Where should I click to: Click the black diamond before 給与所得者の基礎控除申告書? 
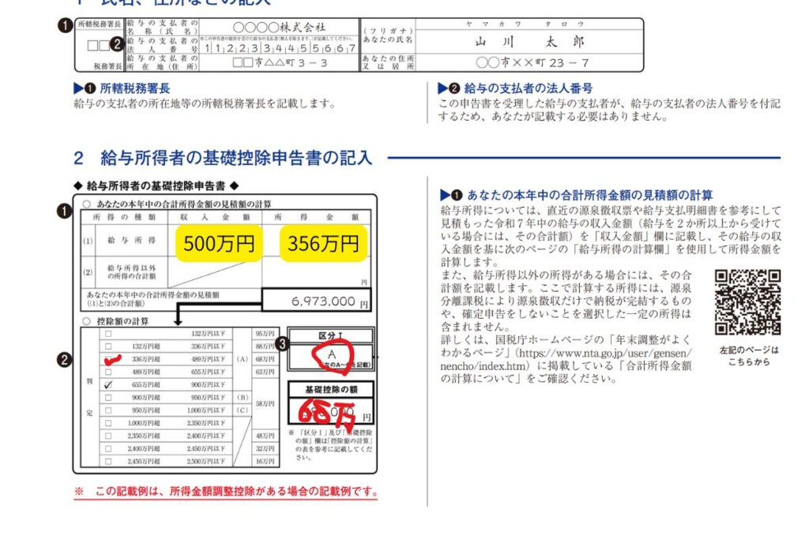[x=77, y=185]
